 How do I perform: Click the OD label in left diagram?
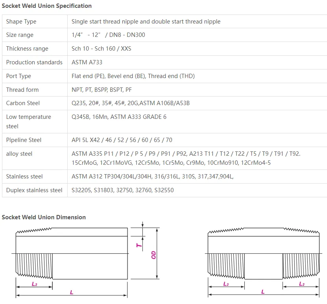153,255
